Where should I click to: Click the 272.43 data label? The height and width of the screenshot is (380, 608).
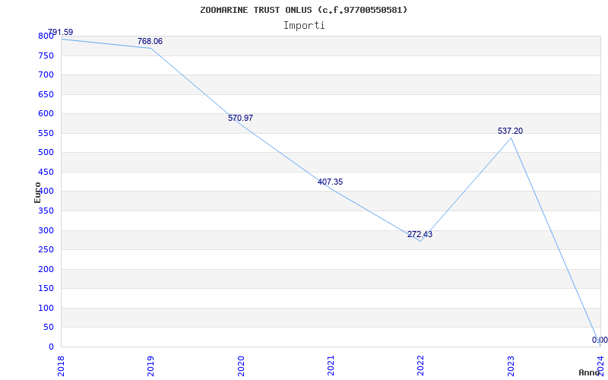point(420,234)
